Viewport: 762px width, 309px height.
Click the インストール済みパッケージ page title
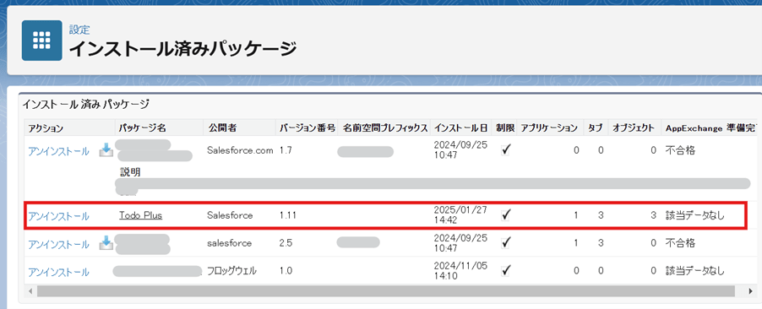pyautogui.click(x=182, y=49)
